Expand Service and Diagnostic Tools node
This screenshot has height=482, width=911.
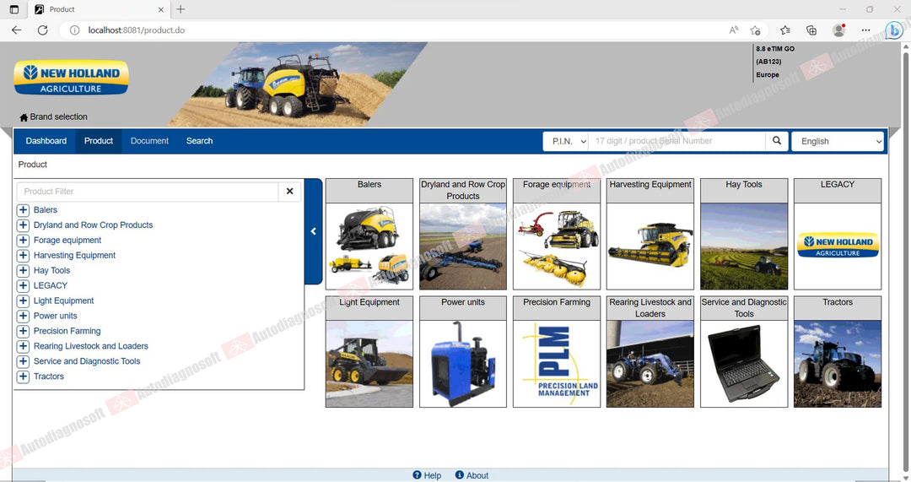tap(23, 361)
